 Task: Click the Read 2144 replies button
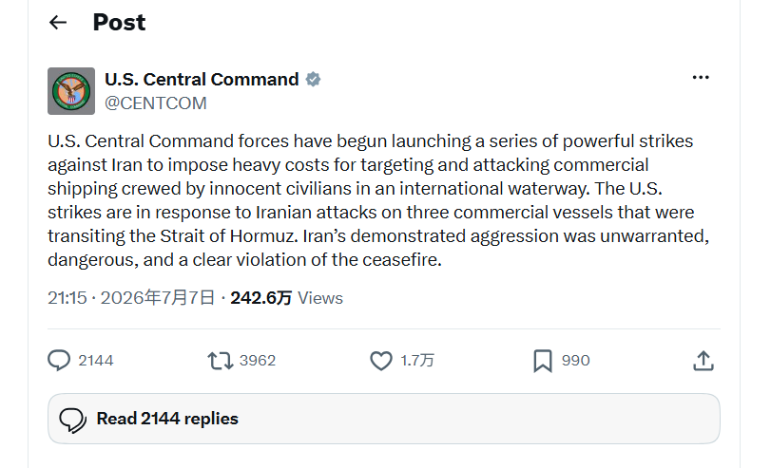pos(384,419)
